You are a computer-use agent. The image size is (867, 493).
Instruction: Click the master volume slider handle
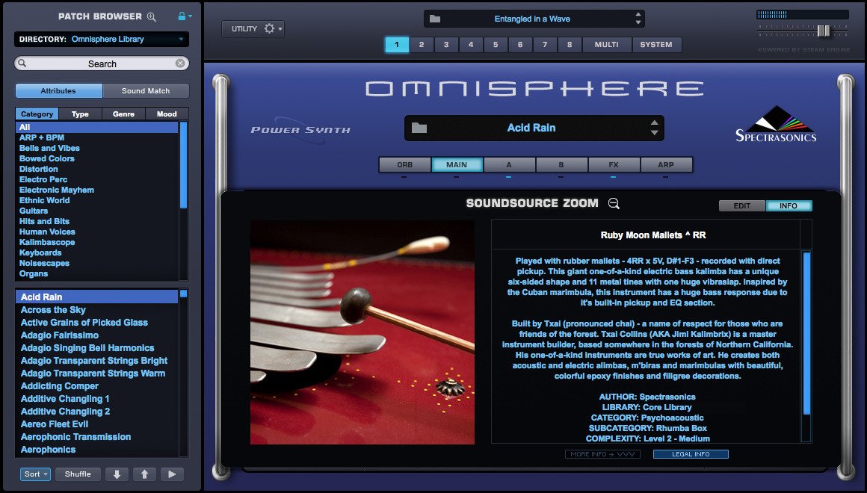click(824, 31)
